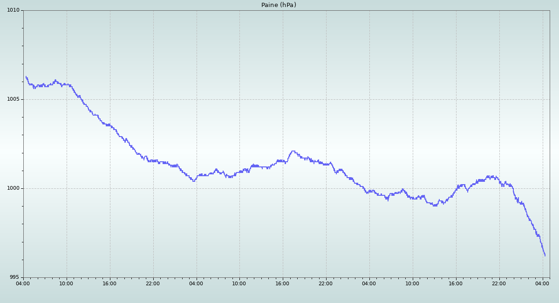
Task: Click the leftmost 04:00 x-axis label
Action: coord(23,283)
